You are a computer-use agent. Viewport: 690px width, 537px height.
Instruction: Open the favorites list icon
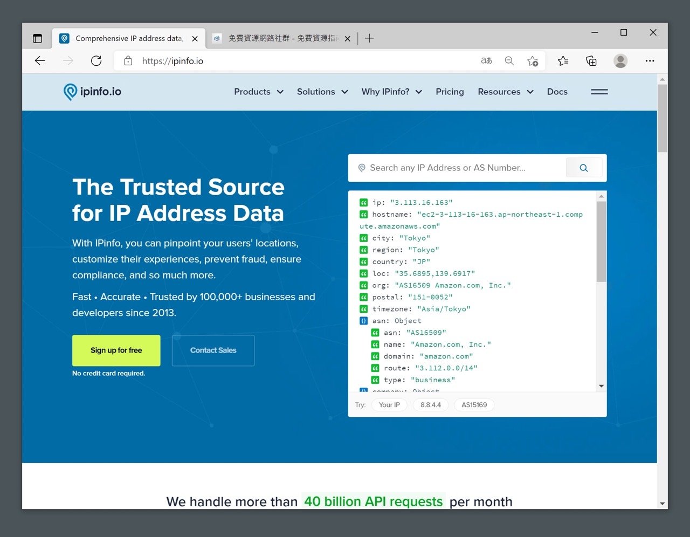[x=563, y=61]
